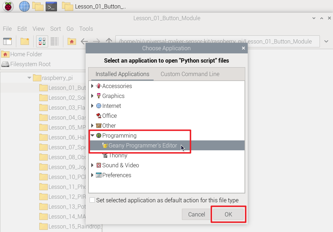Image resolution: width=333 pixels, height=232 pixels.
Task: Open the Sort menu
Action: point(56,29)
